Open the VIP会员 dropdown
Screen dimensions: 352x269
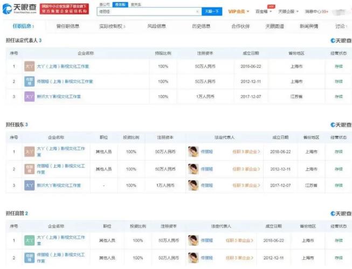(x=239, y=11)
